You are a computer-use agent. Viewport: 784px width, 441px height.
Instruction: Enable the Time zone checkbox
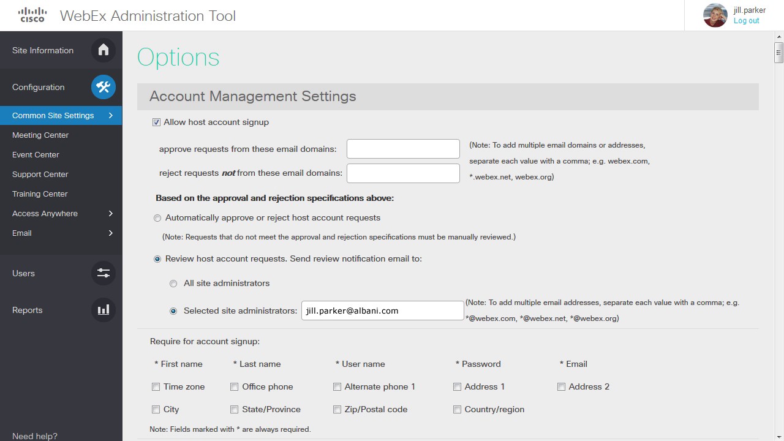click(x=156, y=387)
